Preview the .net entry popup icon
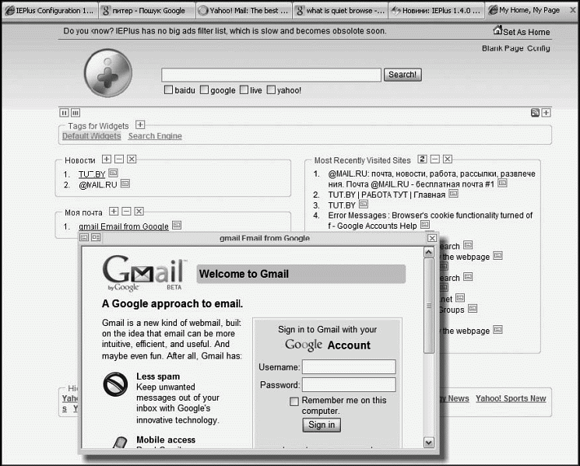The image size is (580, 466). [x=460, y=297]
